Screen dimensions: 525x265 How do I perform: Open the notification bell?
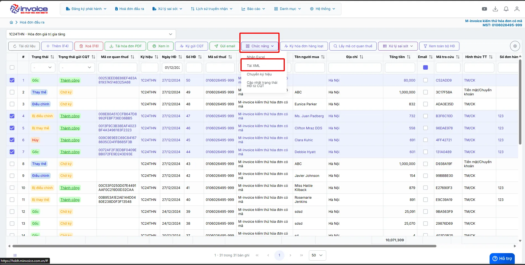506,9
